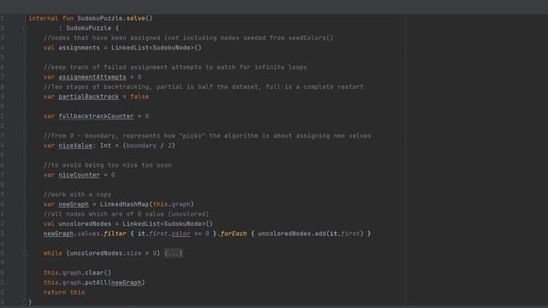Click the comment about nodes seeded from seedColors()
Screen dimensions: 548x308
coord(188,38)
